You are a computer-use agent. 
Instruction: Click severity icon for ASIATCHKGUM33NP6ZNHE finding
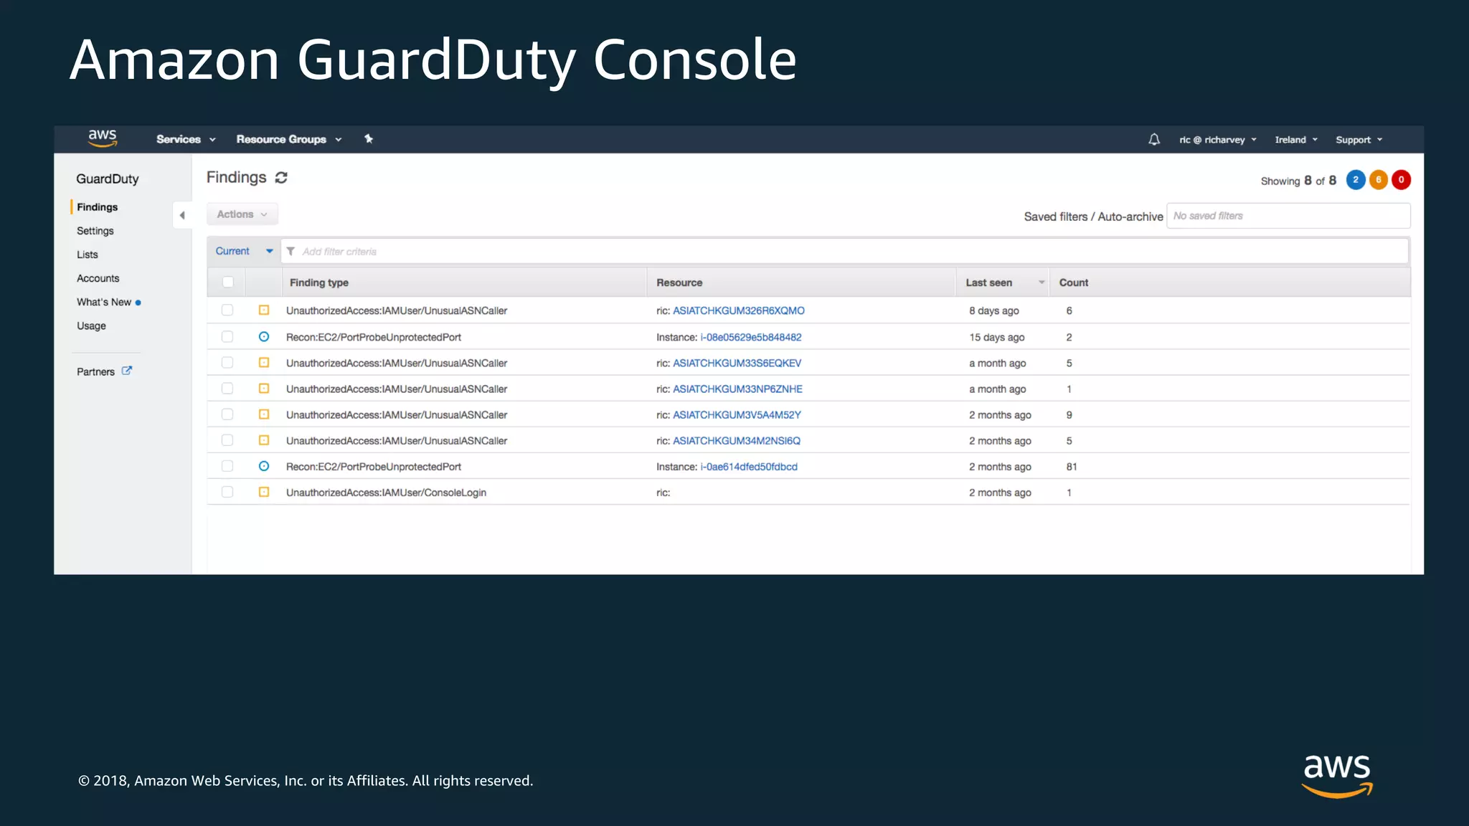click(264, 389)
